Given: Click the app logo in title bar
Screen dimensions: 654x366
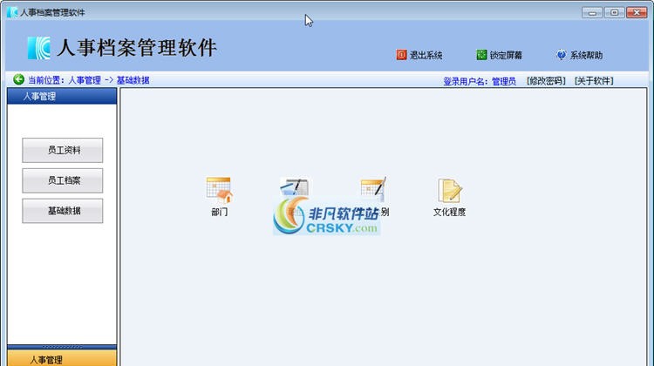Looking at the screenshot, I should (12, 12).
